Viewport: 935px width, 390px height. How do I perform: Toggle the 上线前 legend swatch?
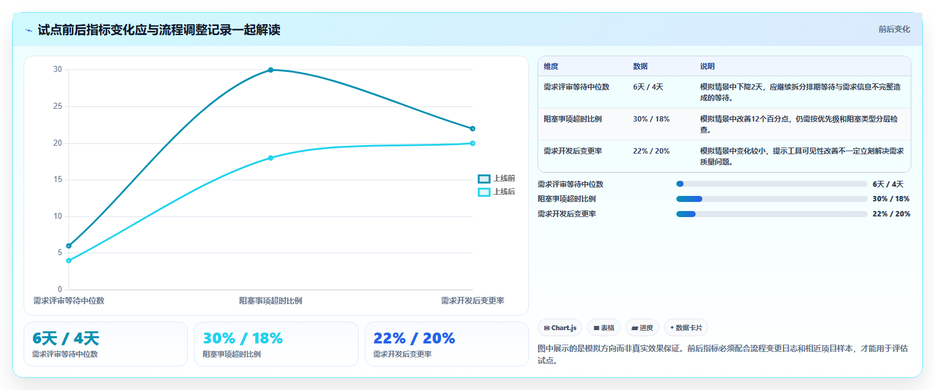[x=484, y=178]
